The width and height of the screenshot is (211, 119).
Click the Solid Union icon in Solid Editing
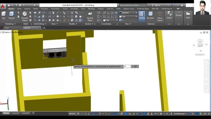tap(35, 13)
